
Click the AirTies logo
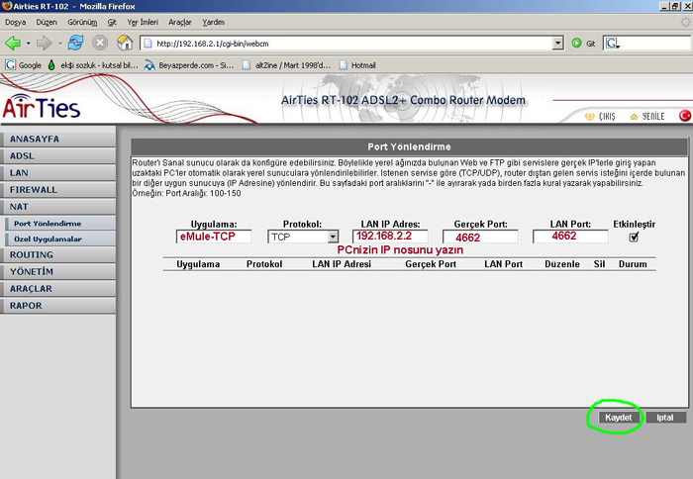click(42, 107)
